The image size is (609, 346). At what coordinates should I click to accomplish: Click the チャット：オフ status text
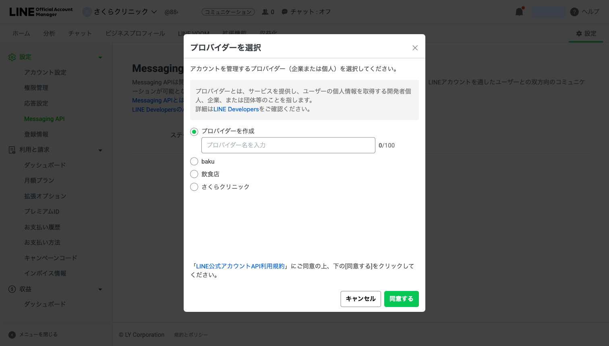[311, 12]
